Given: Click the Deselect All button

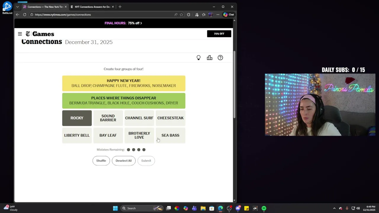Looking at the screenshot, I should (x=123, y=161).
